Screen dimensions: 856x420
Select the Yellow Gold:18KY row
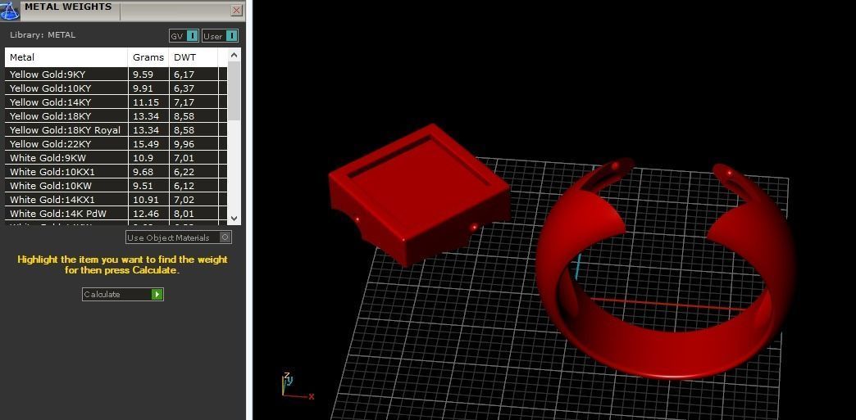[116, 116]
